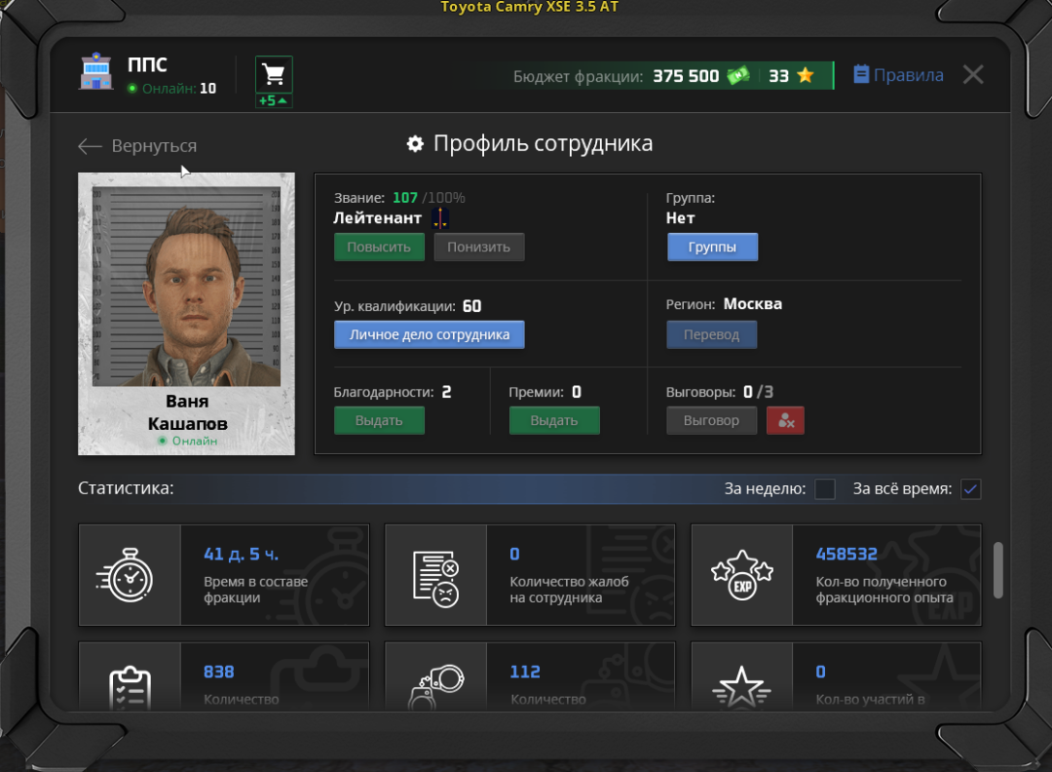Click the red dismiss employee icon
1052x772 pixels.
coord(785,420)
